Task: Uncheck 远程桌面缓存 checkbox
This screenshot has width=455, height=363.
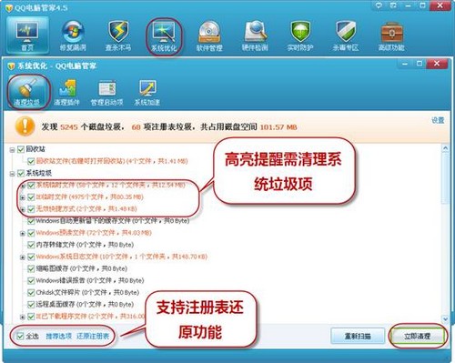Action: click(x=31, y=305)
